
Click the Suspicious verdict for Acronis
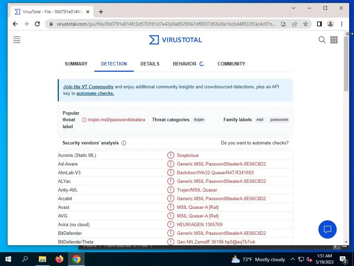[x=188, y=156]
